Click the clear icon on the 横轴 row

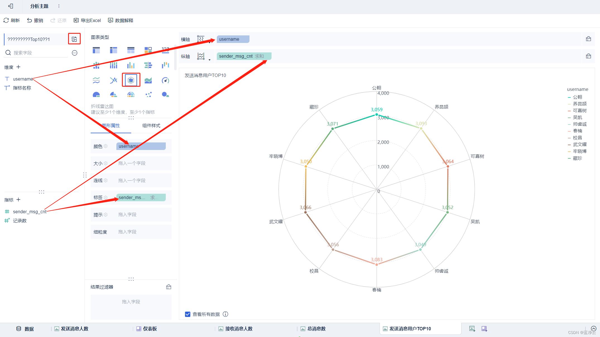[x=589, y=39]
